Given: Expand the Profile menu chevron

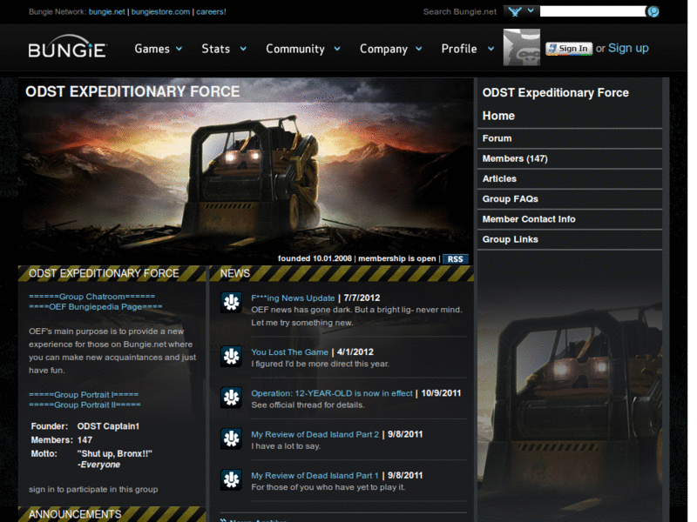Looking at the screenshot, I should point(491,49).
